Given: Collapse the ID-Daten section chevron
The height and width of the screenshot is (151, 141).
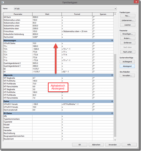Looking at the screenshot, I should pos(112,113).
